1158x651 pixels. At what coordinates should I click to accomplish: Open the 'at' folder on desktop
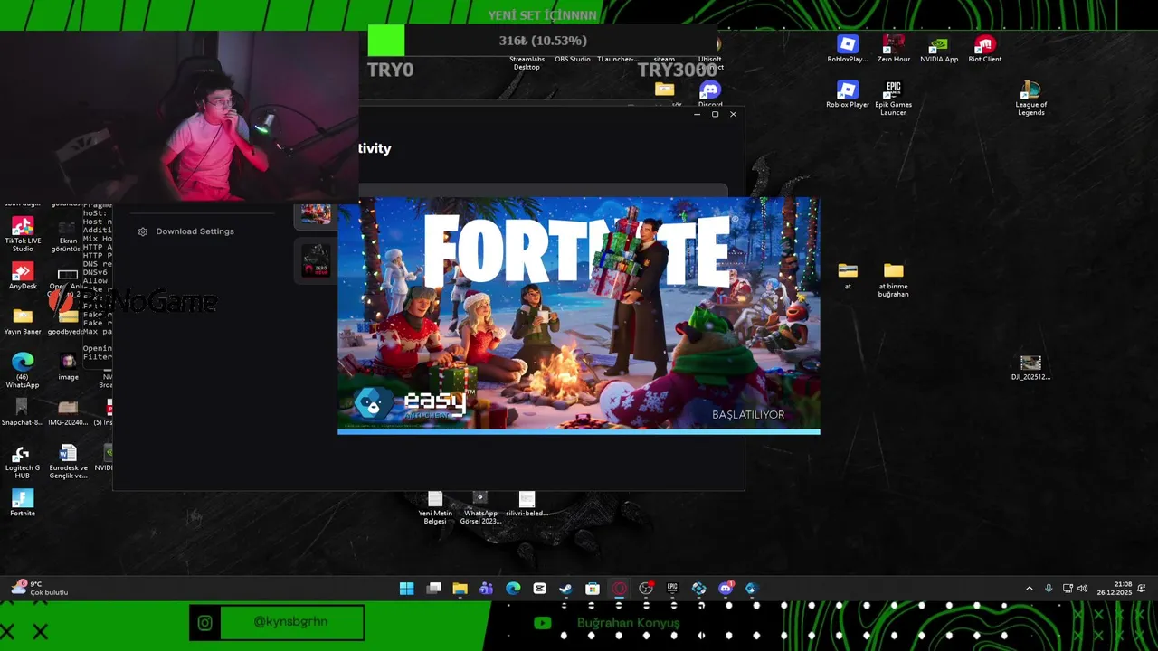[848, 276]
